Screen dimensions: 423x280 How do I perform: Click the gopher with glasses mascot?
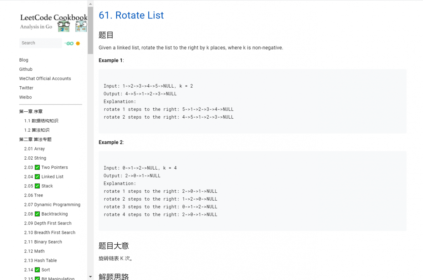(x=64, y=26)
